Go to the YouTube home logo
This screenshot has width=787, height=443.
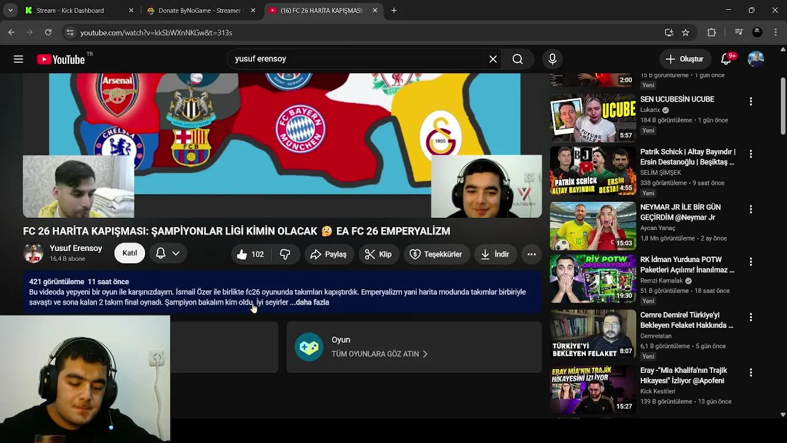61,59
